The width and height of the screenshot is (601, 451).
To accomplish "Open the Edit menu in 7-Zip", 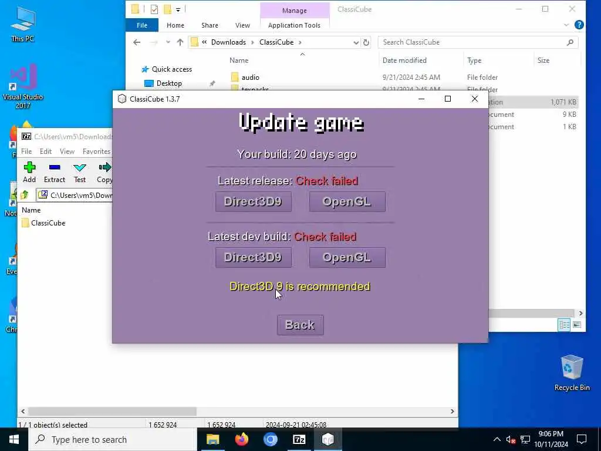I will (46, 152).
